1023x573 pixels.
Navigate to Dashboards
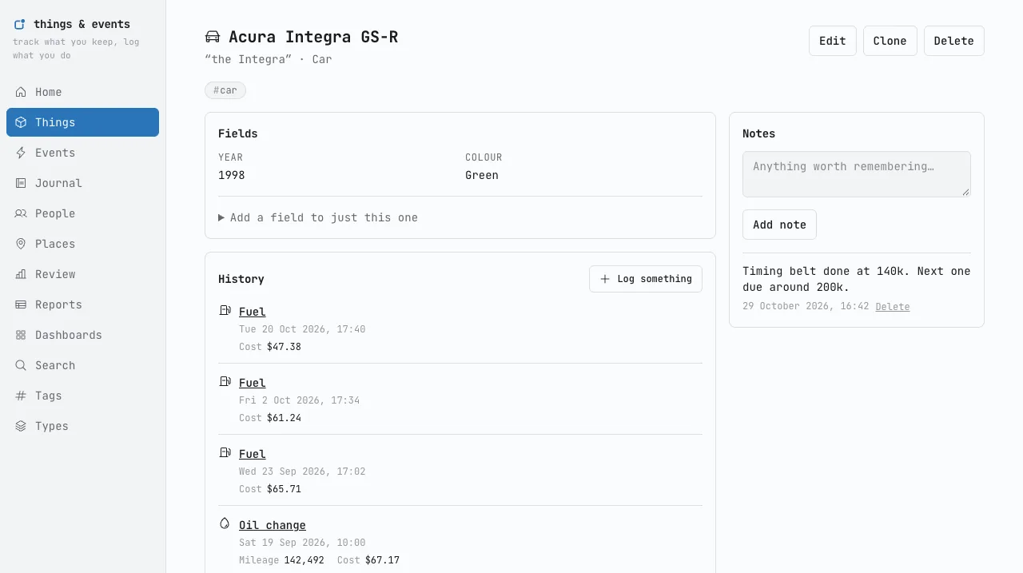pyautogui.click(x=82, y=335)
